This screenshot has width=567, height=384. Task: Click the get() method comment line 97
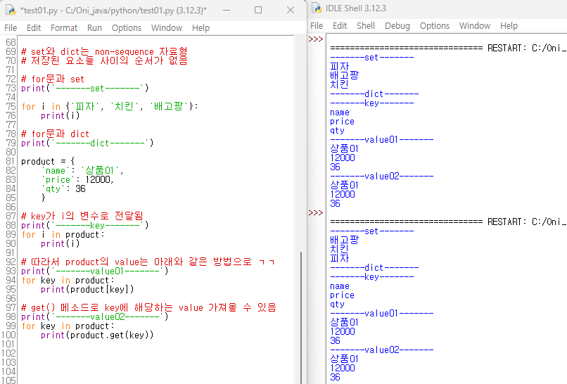point(148,307)
